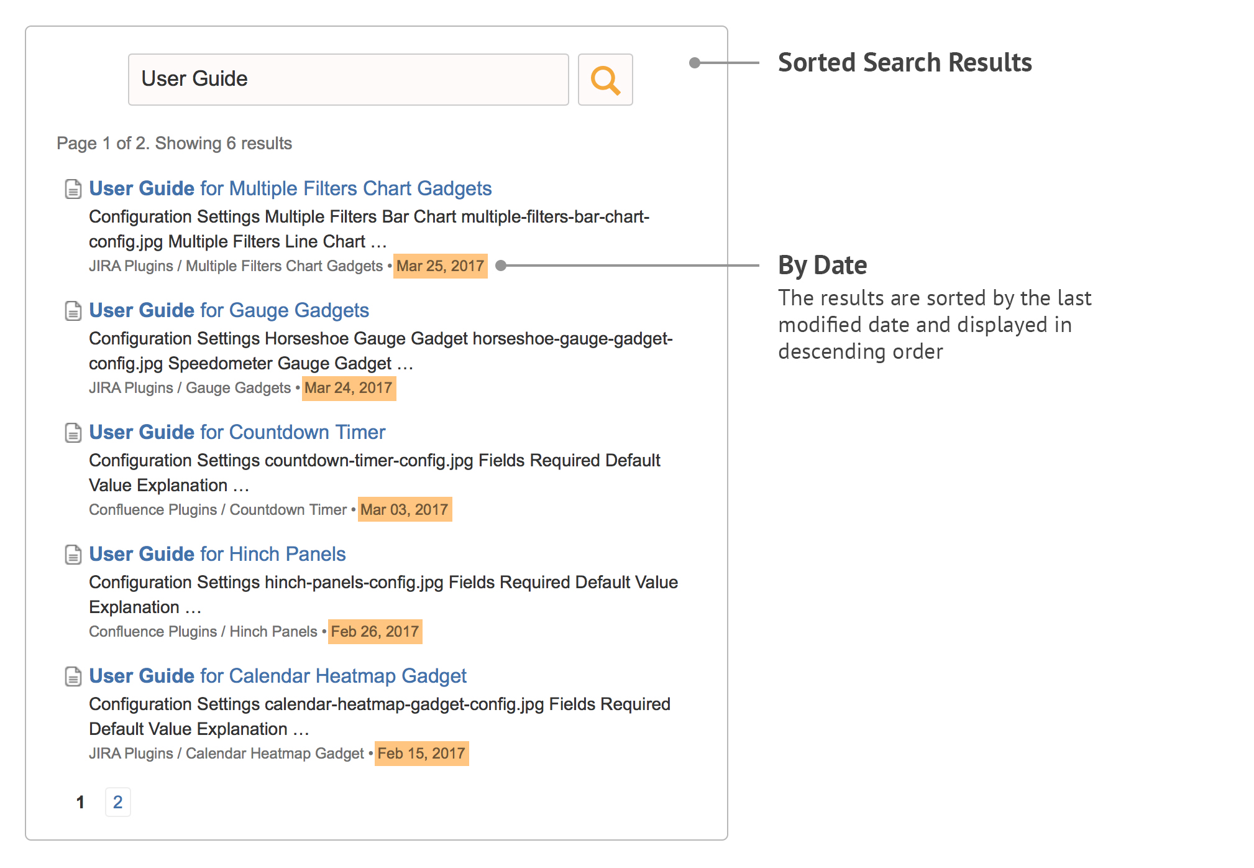Open User Guide for Hinch Panels
Screen dimensions: 1254x868
[217, 554]
